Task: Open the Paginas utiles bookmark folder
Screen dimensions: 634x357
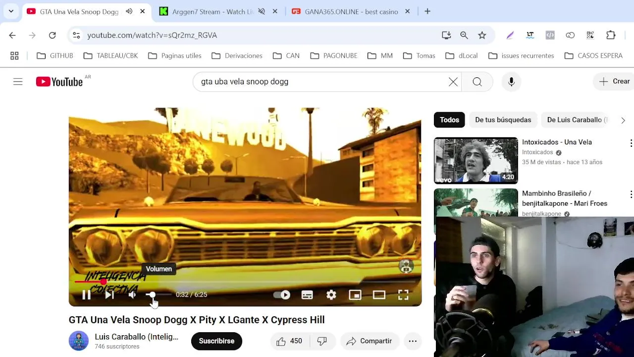Action: click(175, 56)
